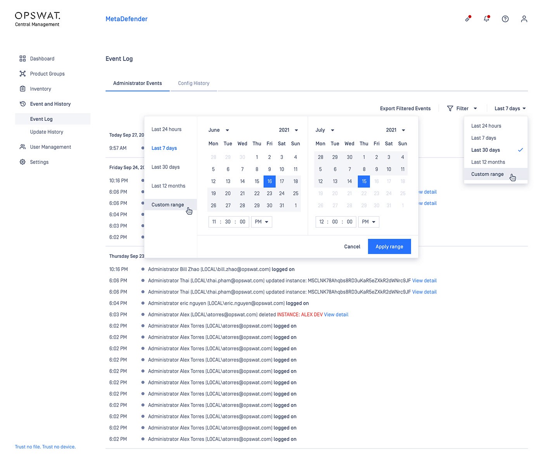Pick Last 24 hours preset in date picker
Viewport: 543px width, 471px height.
(x=166, y=129)
